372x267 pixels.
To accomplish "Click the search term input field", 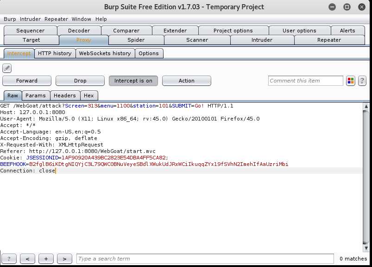I will tap(205, 259).
